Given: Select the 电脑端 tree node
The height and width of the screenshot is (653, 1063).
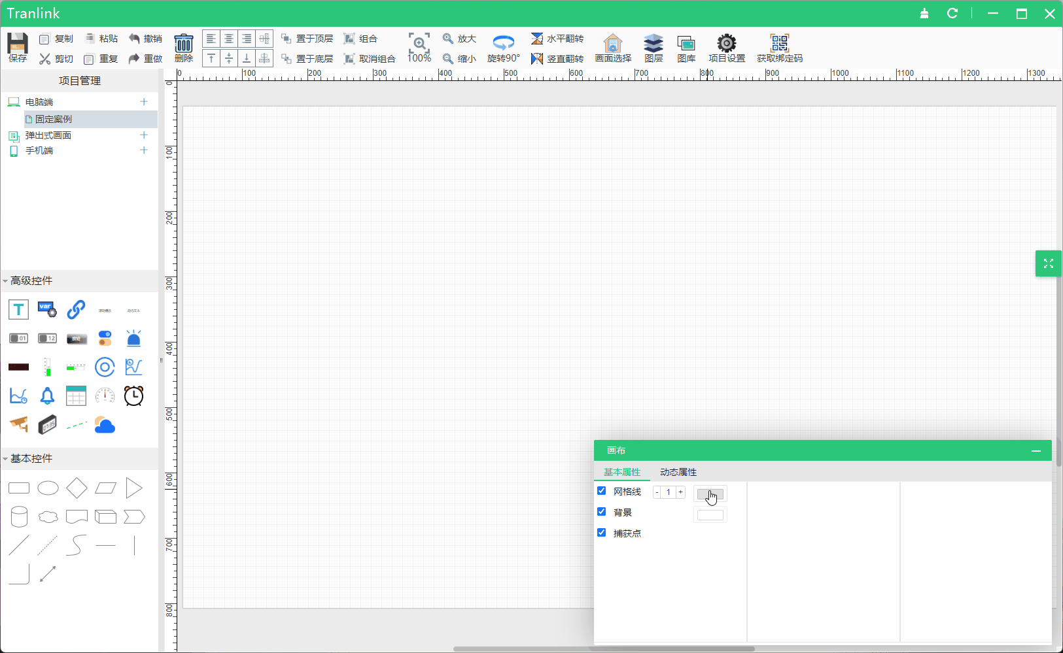Looking at the screenshot, I should tap(39, 102).
